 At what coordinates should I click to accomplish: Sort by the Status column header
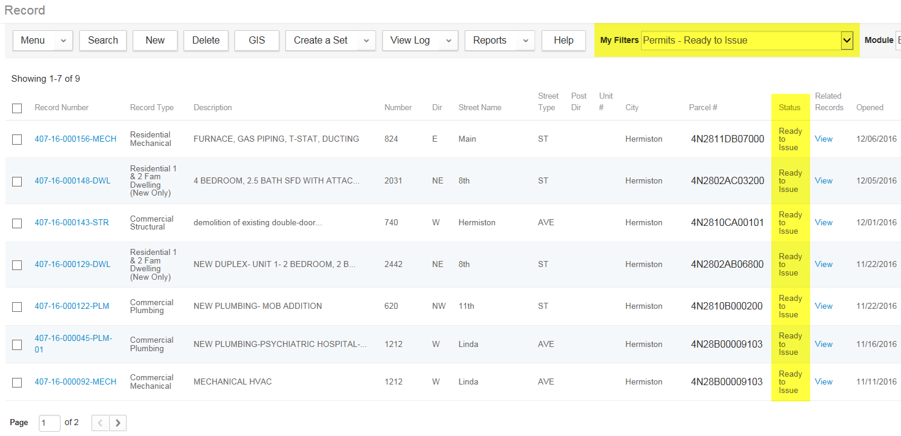coord(790,108)
